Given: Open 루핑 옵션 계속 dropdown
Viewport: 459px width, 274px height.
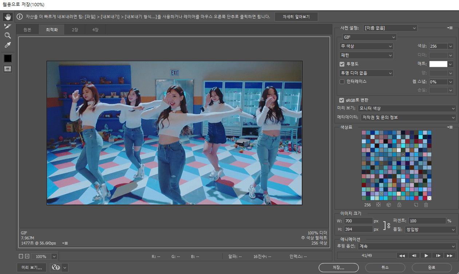Looking at the screenshot, I should (x=407, y=246).
